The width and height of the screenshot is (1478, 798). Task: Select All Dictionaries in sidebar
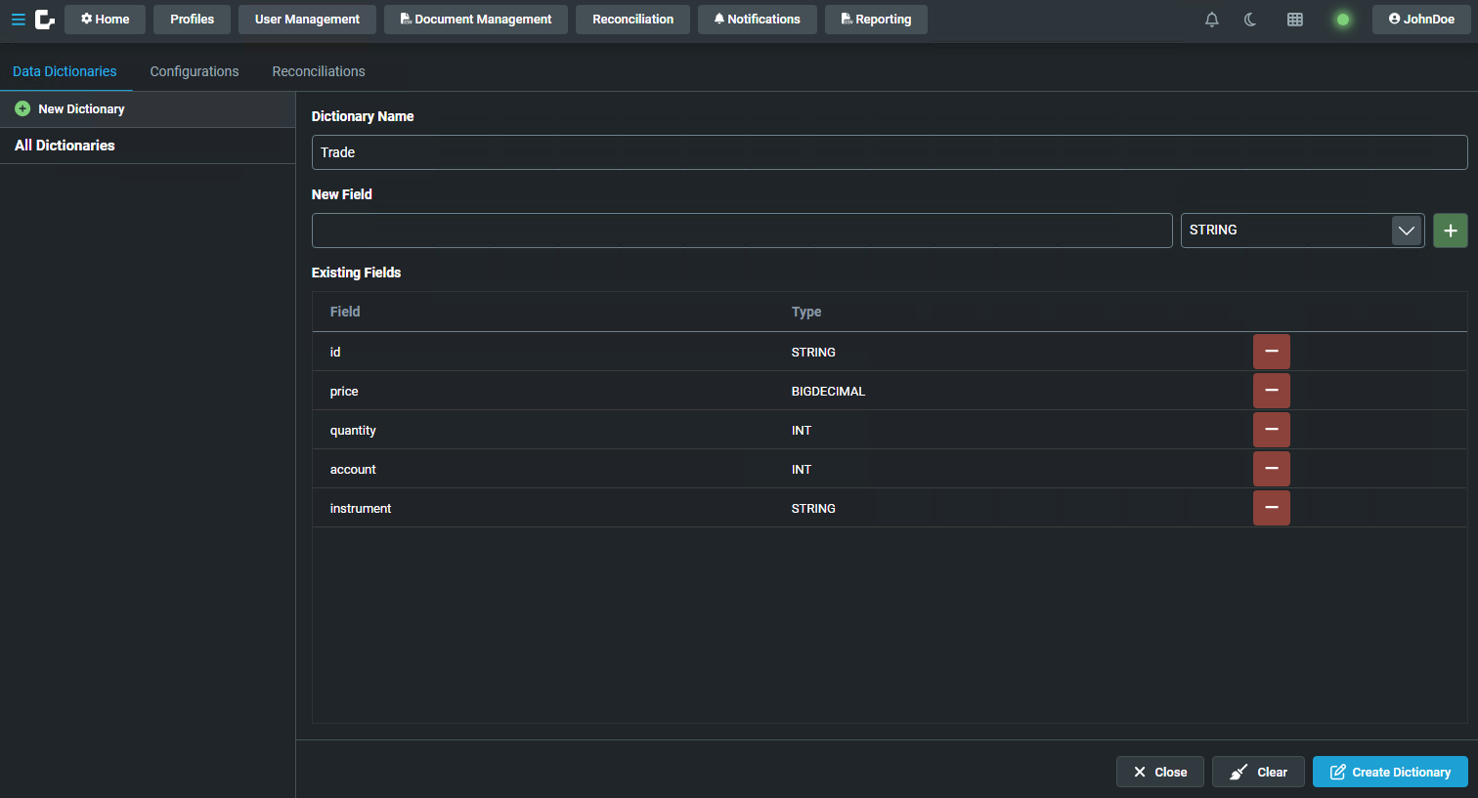pyautogui.click(x=65, y=146)
